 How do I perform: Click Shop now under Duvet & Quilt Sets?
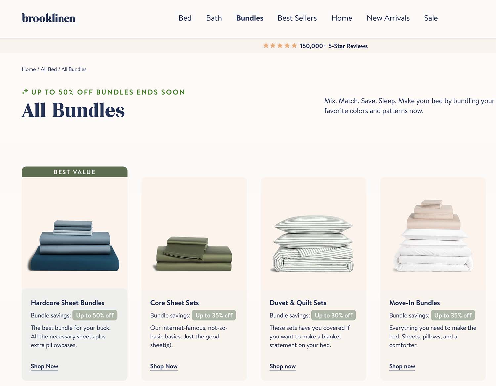point(283,366)
